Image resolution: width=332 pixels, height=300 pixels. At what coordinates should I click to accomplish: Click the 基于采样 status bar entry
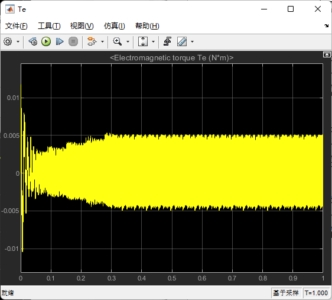(286, 293)
